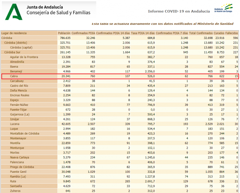Select the Lucena row label

click(15, 124)
